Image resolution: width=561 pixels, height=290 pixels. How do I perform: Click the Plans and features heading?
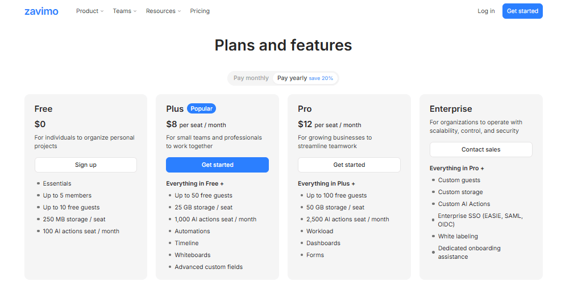pos(283,45)
